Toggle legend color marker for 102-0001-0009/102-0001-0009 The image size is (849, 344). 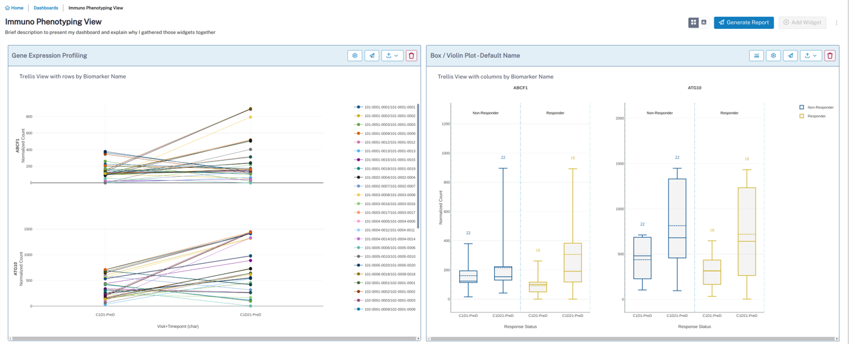tap(358, 309)
